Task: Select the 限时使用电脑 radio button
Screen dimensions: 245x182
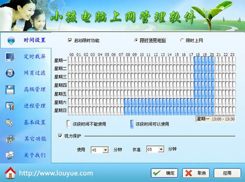Action: click(136, 40)
